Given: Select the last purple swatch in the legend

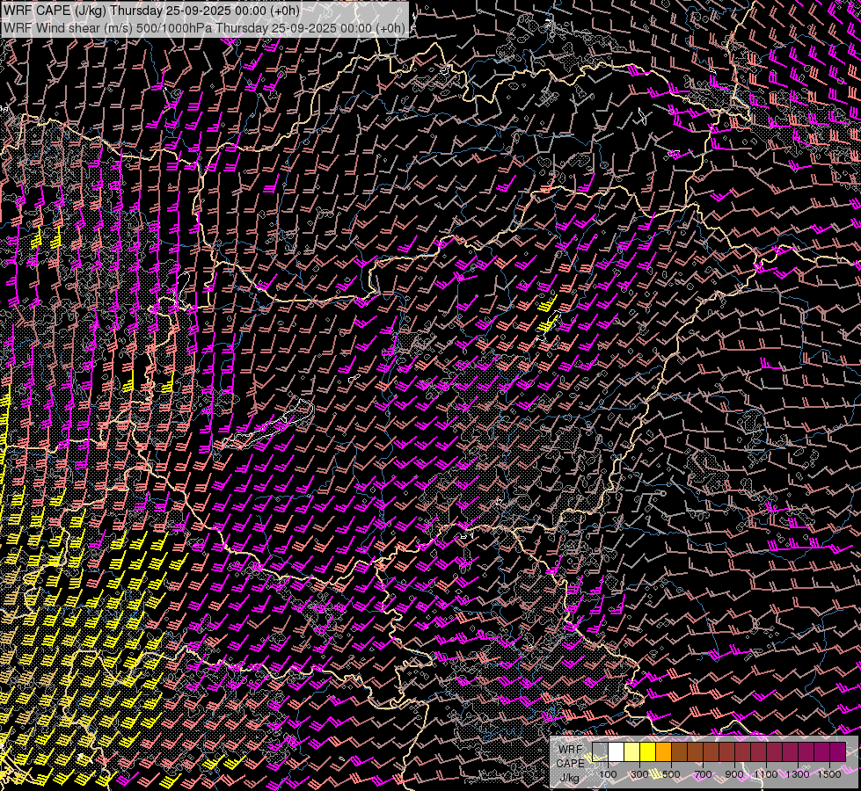Looking at the screenshot, I should [837, 751].
